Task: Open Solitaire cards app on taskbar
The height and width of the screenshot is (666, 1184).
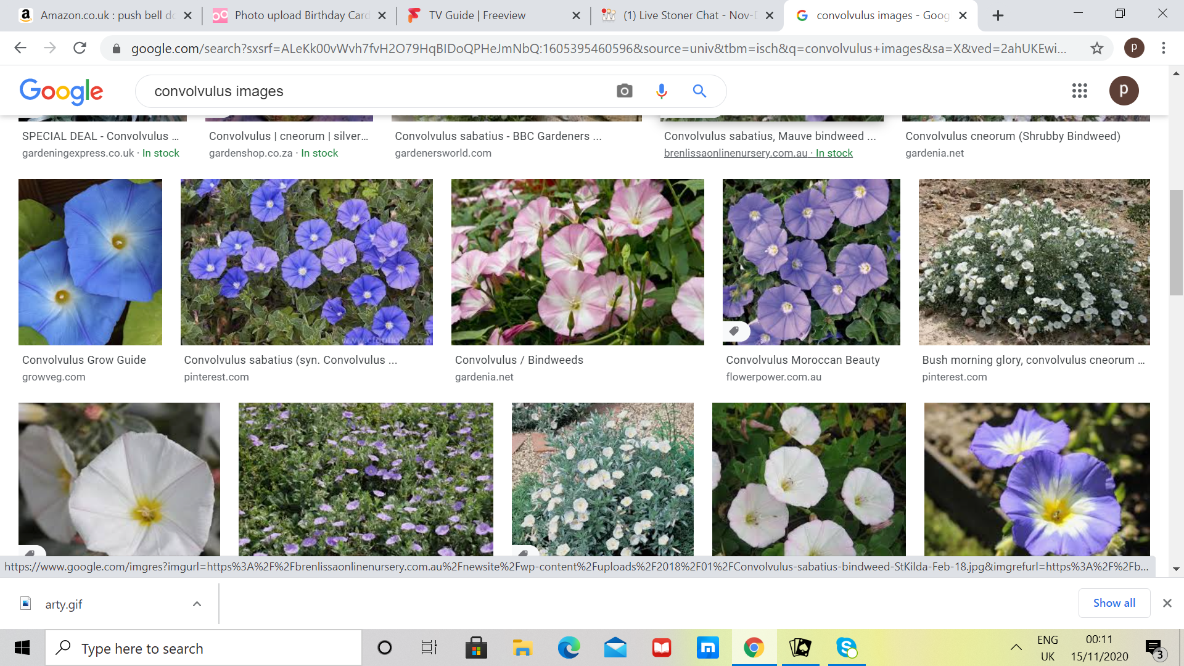Action: pos(800,647)
